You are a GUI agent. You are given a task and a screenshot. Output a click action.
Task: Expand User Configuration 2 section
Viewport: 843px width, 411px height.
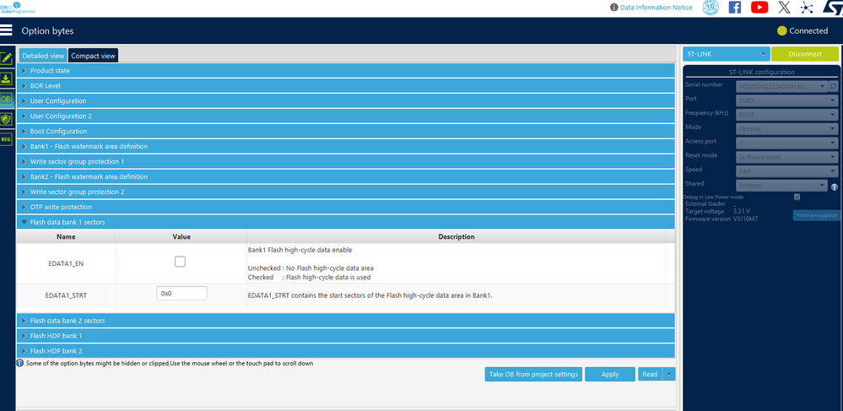(x=345, y=116)
